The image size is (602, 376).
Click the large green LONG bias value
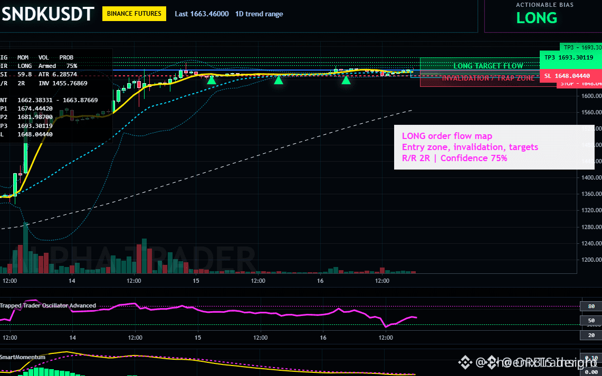click(x=537, y=18)
